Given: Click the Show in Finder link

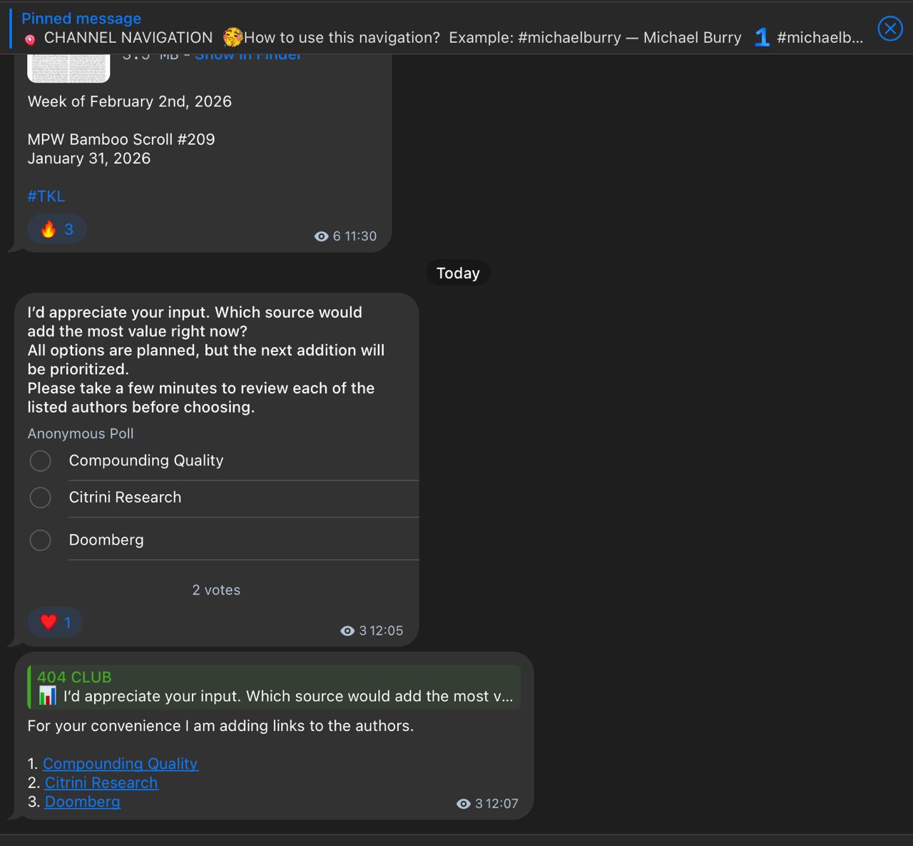Looking at the screenshot, I should click(x=248, y=56).
